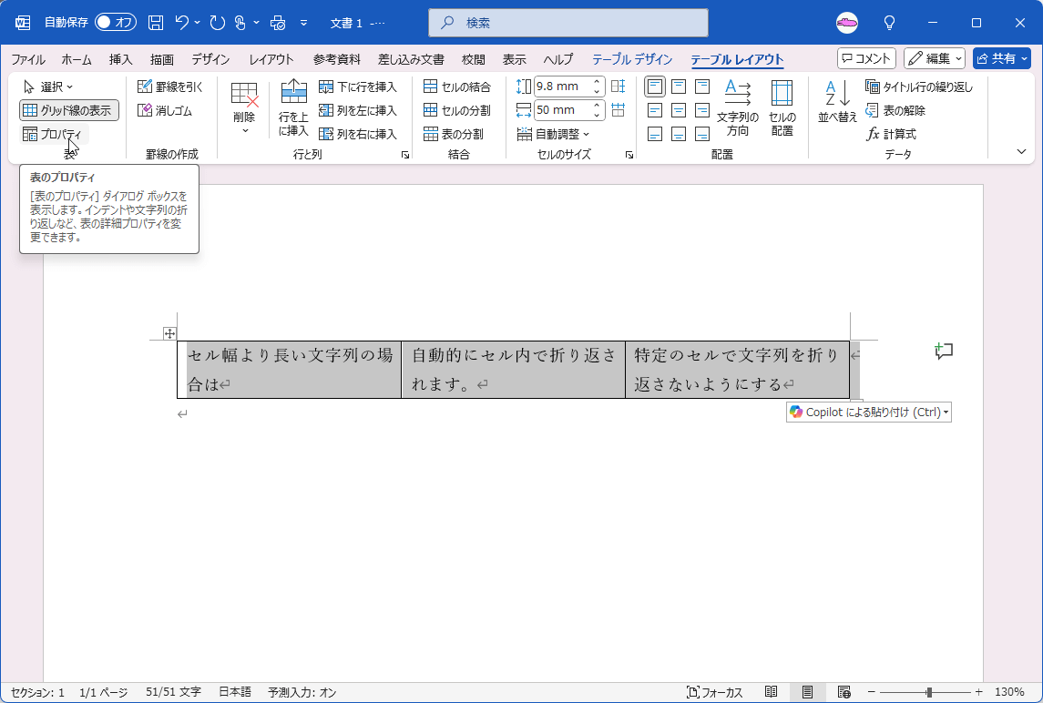Screen dimensions: 1043x703
Task: Click 計算式 formula button
Action: (892, 134)
